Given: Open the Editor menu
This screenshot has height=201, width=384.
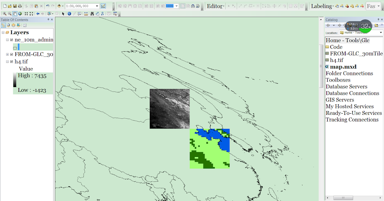Looking at the screenshot, I should (215, 5).
